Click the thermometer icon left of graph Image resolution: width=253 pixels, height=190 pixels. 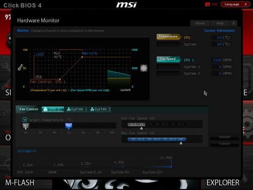click(x=20, y=67)
